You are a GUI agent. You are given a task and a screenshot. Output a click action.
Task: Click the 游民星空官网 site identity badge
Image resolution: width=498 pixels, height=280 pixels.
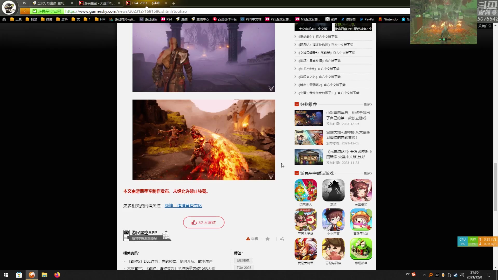(x=47, y=11)
